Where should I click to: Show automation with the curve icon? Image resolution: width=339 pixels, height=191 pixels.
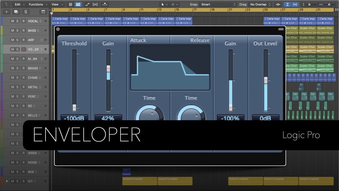(88, 4)
